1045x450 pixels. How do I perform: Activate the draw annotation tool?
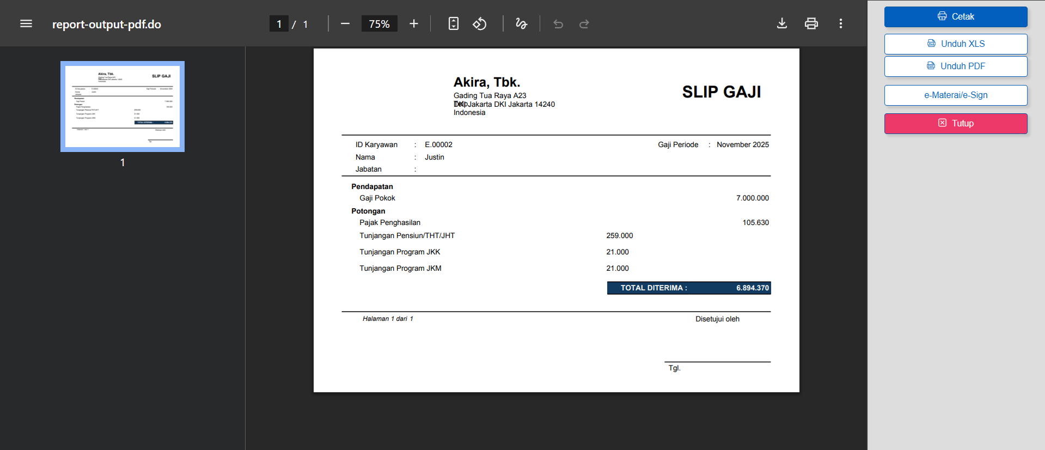521,24
